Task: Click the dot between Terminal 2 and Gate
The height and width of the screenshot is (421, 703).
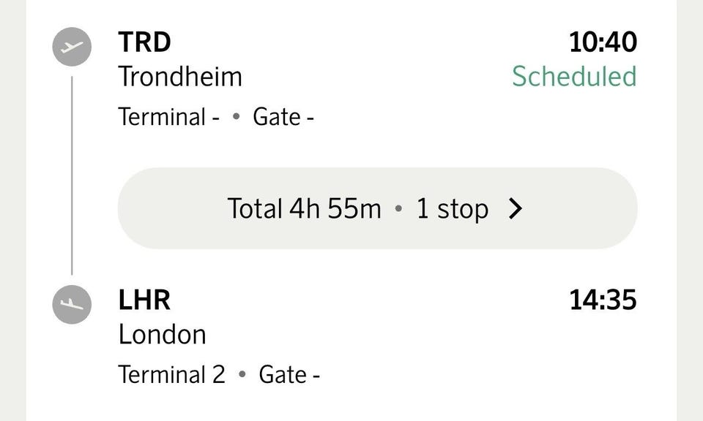Action: 242,374
